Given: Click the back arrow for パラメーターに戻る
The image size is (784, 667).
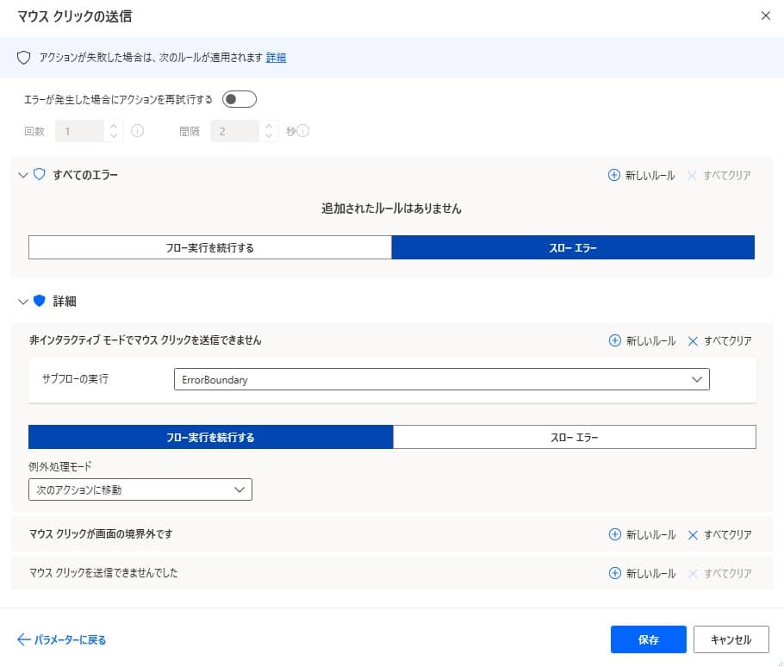Looking at the screenshot, I should (23, 639).
